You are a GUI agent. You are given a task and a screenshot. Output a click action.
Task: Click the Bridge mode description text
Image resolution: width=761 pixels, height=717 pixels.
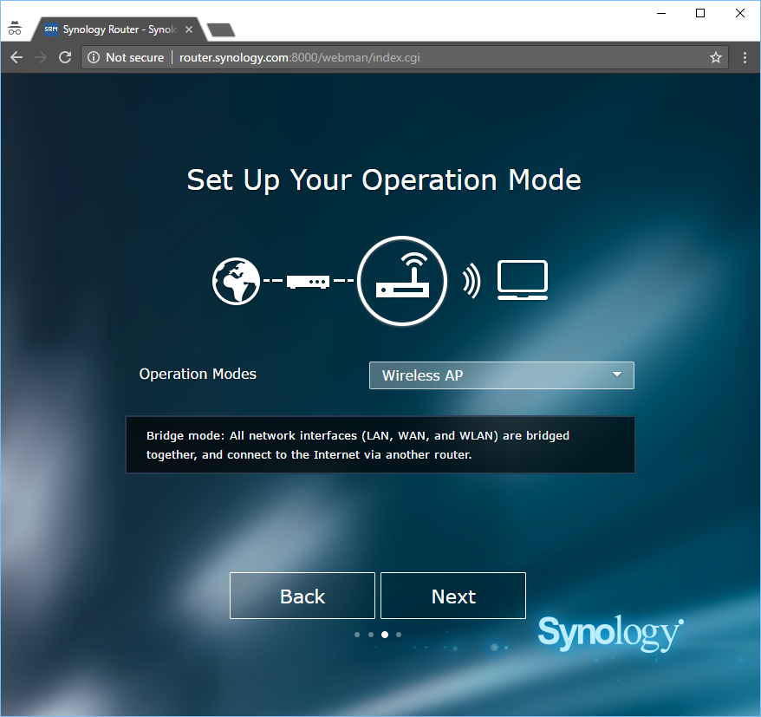coord(358,445)
